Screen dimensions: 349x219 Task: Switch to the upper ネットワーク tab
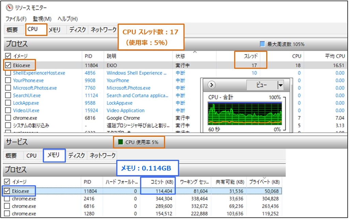104,30
